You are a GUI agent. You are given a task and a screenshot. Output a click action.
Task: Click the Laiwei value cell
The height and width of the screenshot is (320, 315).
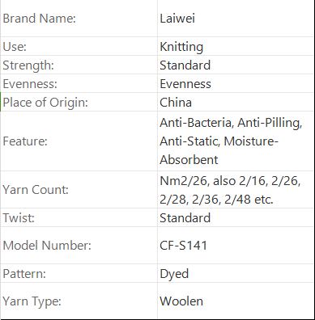tap(236, 19)
